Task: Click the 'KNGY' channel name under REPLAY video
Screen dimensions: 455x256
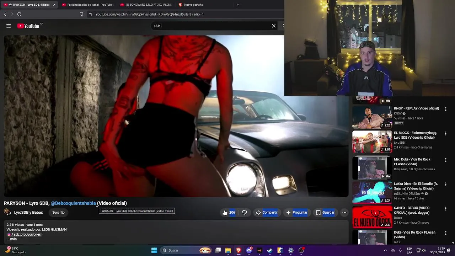Action: pos(398,114)
